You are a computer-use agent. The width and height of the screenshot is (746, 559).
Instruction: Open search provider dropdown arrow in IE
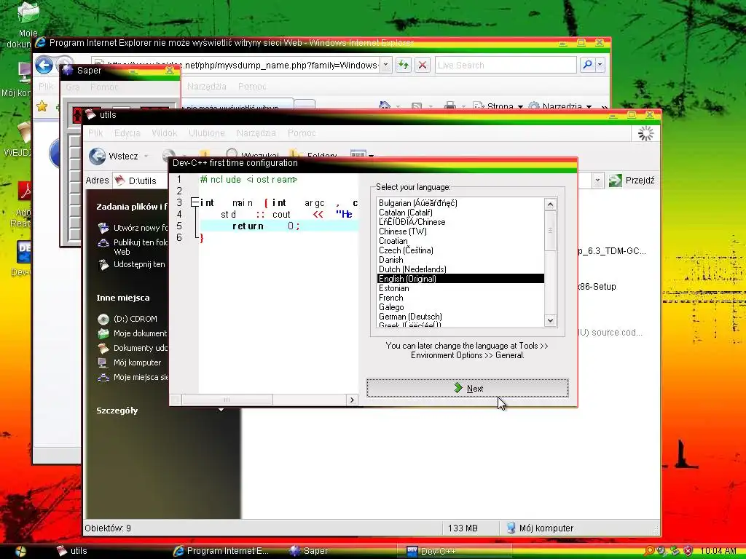click(600, 65)
